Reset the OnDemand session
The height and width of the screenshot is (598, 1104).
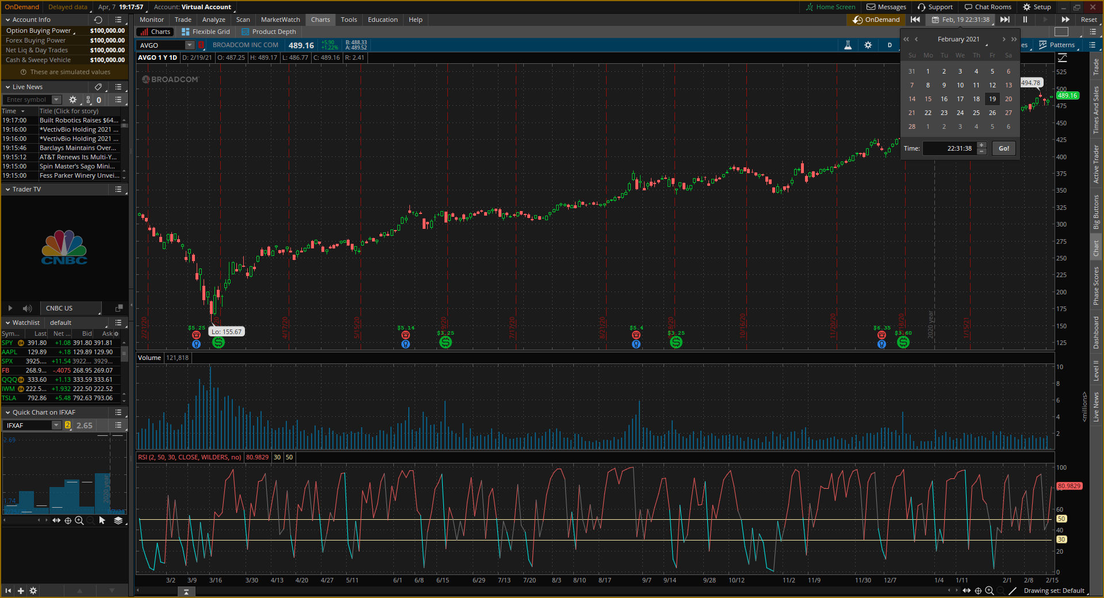pos(1089,20)
